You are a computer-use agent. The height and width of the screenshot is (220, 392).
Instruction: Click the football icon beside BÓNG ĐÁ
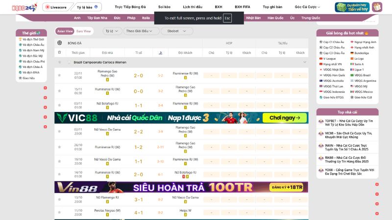click(60, 43)
